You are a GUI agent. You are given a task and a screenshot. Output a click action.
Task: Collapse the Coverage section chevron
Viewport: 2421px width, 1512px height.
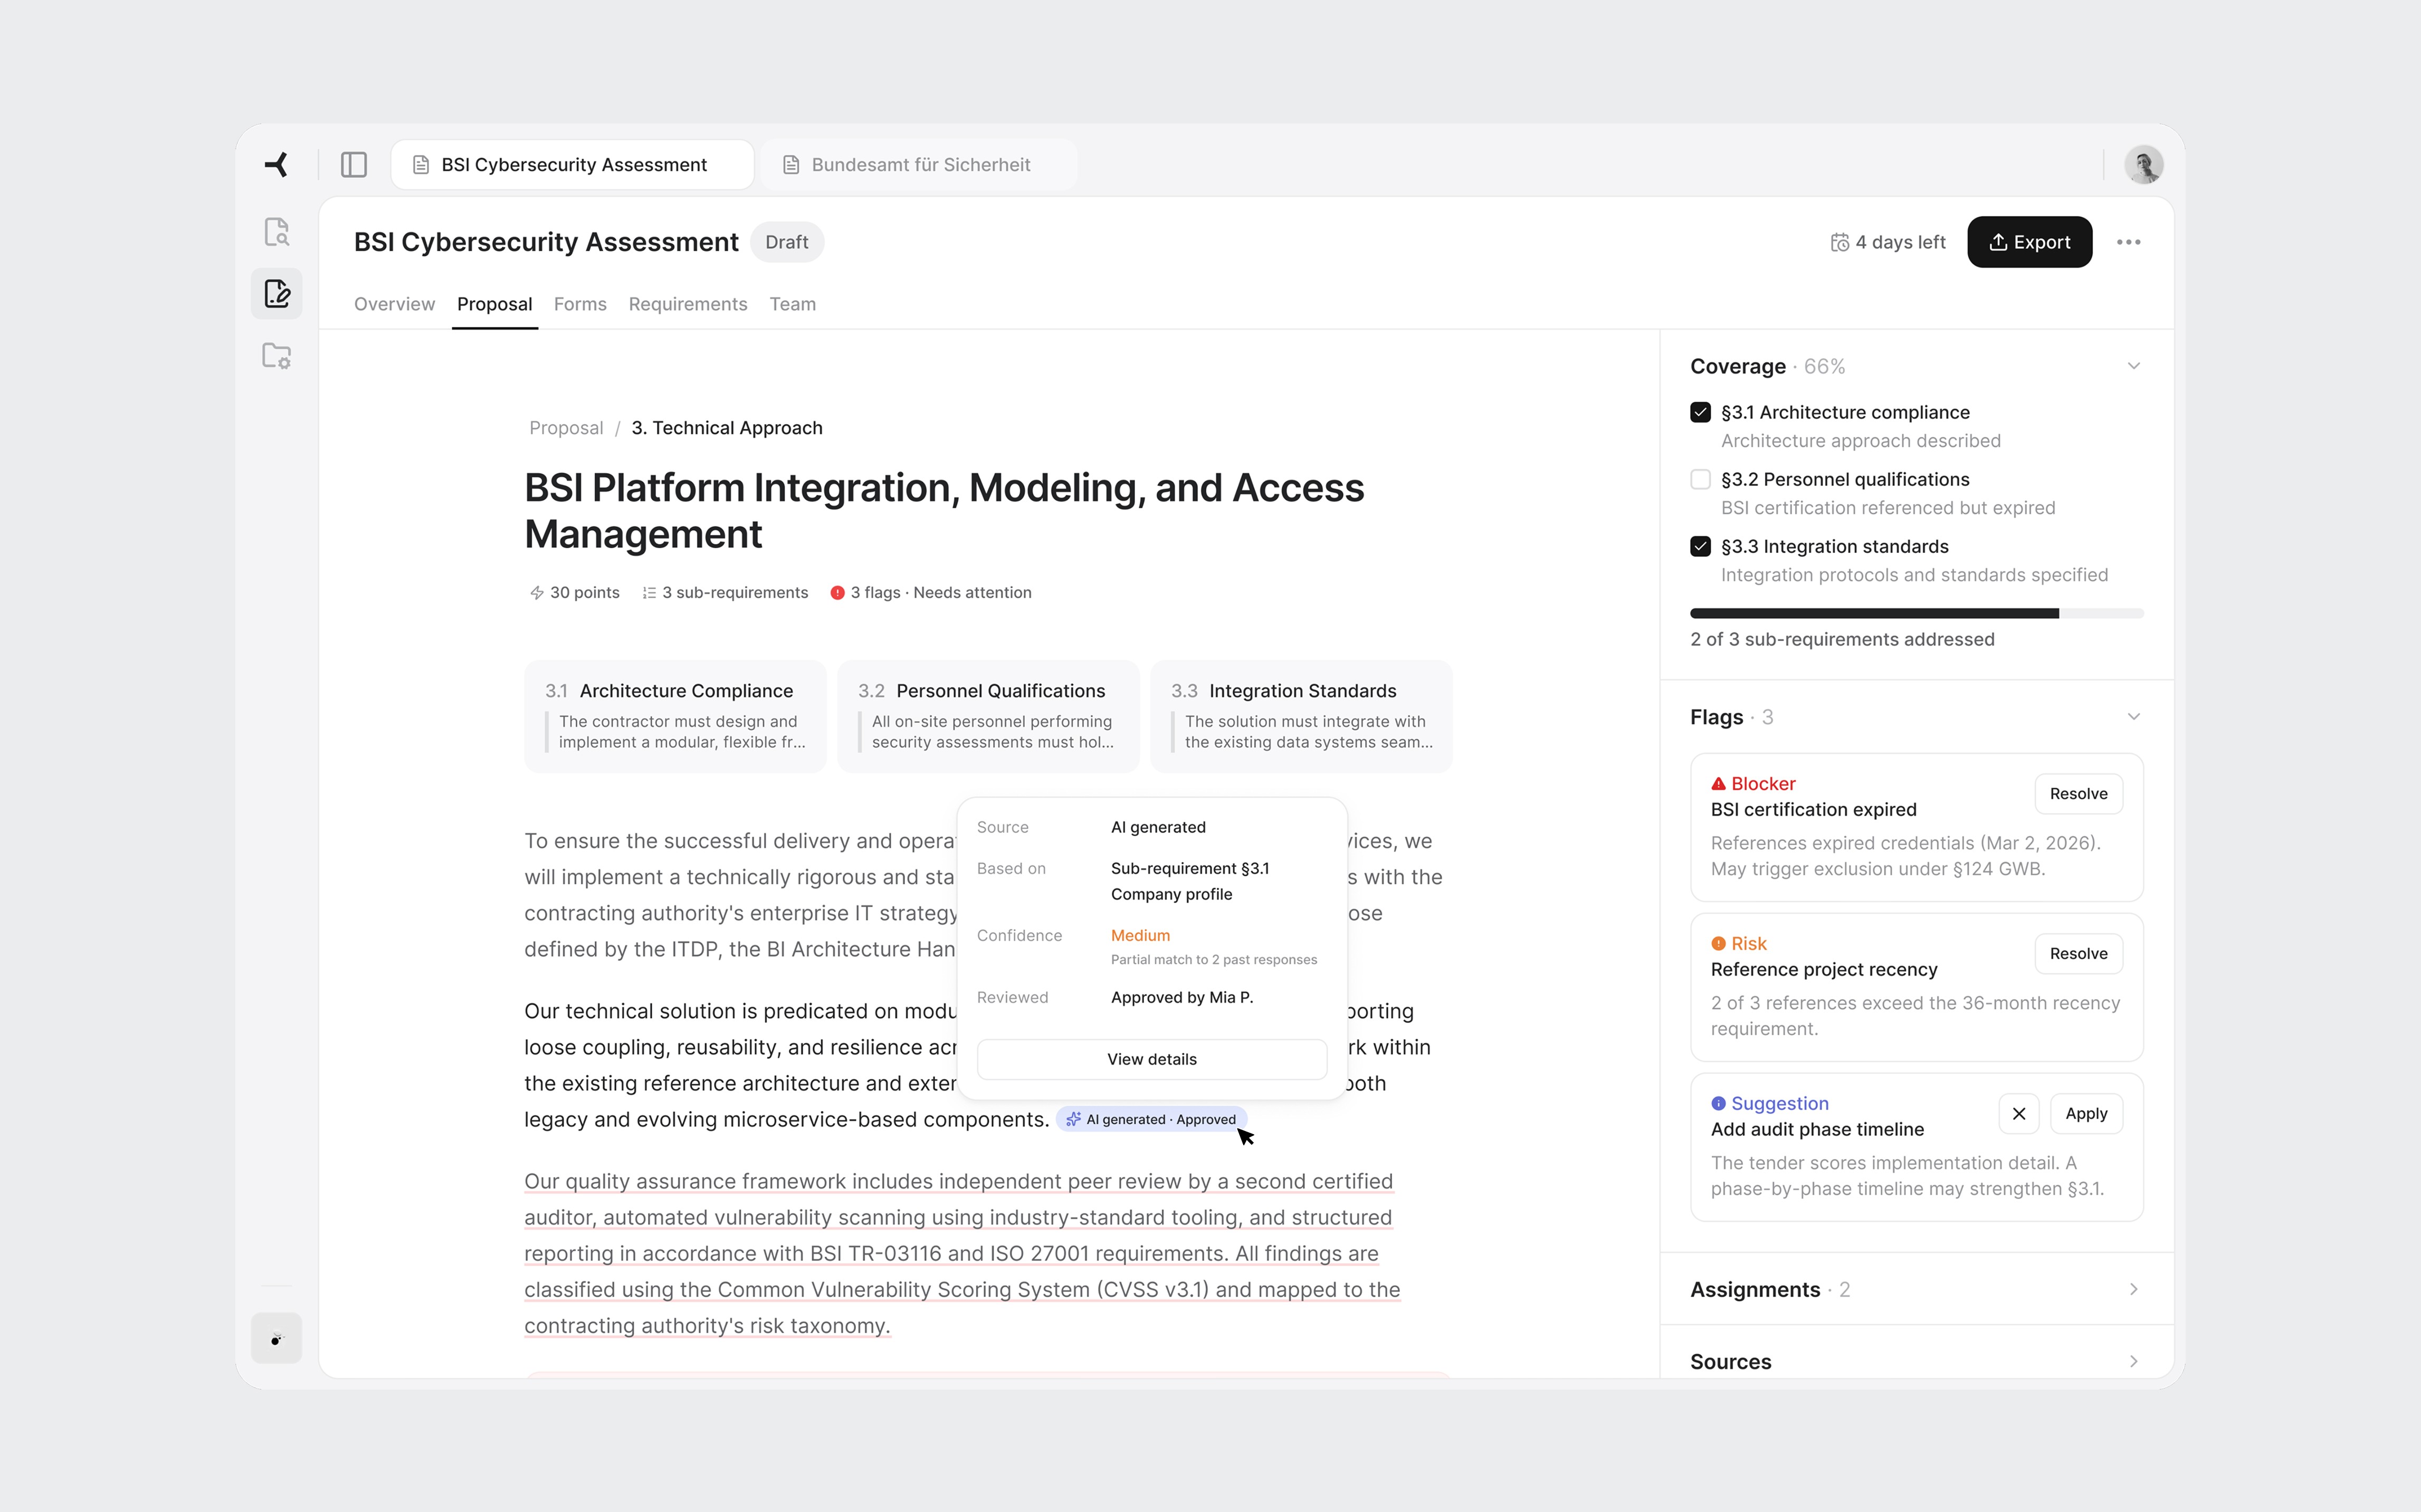pos(2133,366)
